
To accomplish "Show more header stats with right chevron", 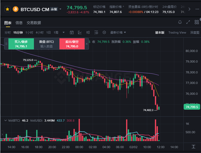I will click(x=189, y=9).
